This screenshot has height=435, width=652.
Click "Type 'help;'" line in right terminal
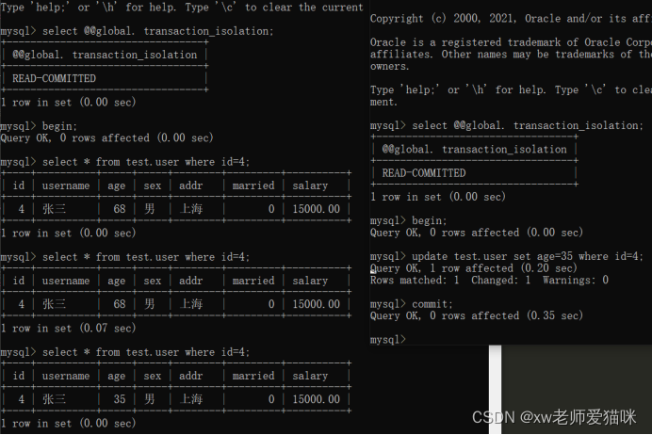click(x=511, y=90)
